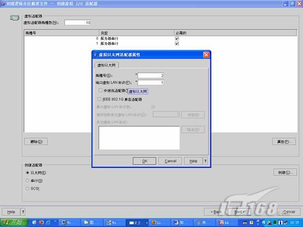This screenshot has height=227, width=303.
Task: Switch to Firefox window in taskbar
Action: (158, 223)
